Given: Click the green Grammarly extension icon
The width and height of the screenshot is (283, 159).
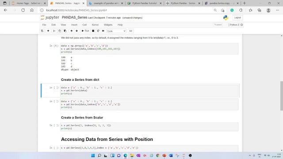Looking at the screenshot, I should [x=232, y=10].
